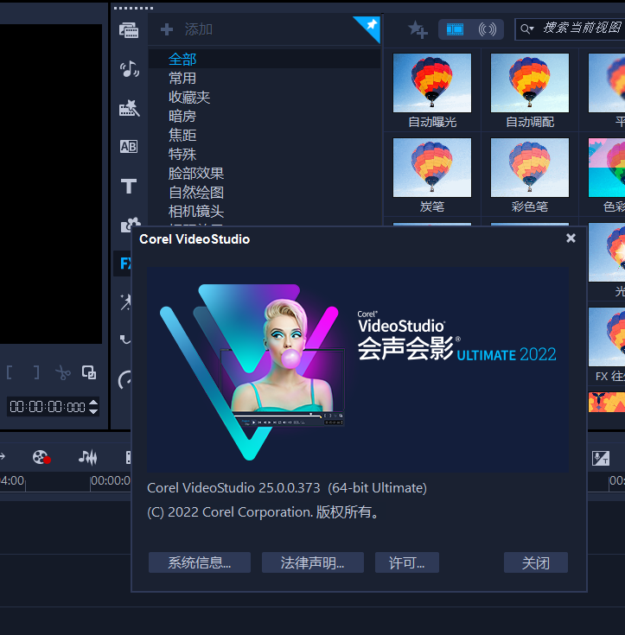Click the version text 25.0.0.373
Viewport: 625px width, 635px height.
tap(289, 488)
